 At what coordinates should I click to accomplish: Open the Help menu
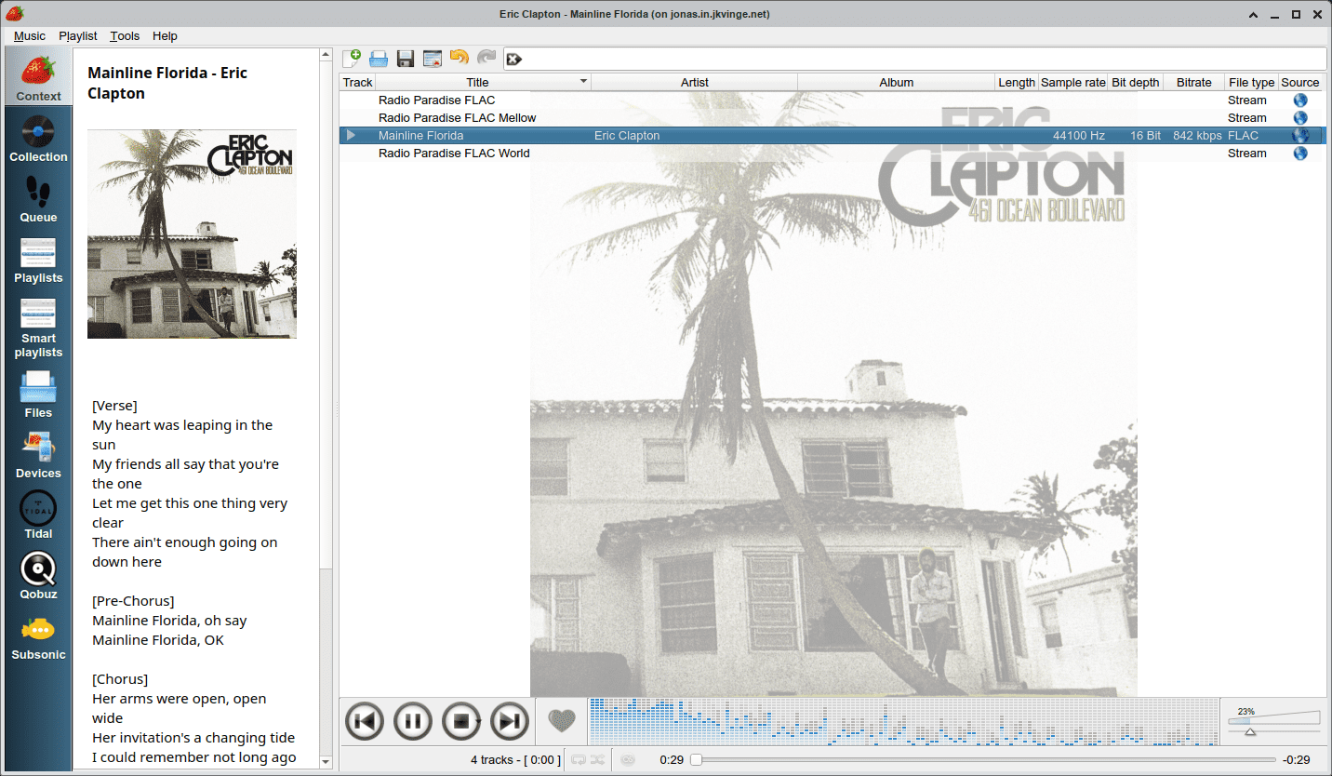pyautogui.click(x=165, y=36)
